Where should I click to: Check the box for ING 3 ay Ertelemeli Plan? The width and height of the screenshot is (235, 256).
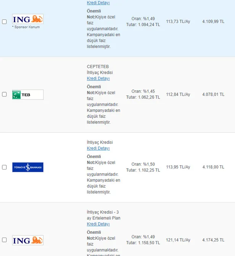[4, 240]
